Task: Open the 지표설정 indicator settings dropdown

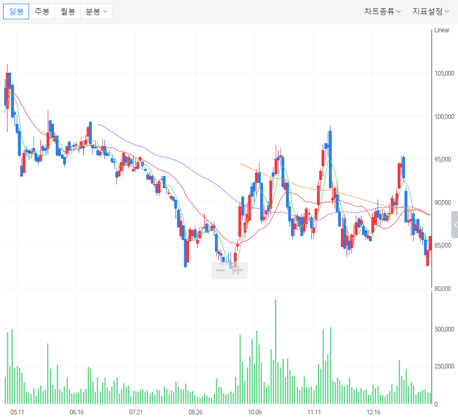Action: [431, 11]
